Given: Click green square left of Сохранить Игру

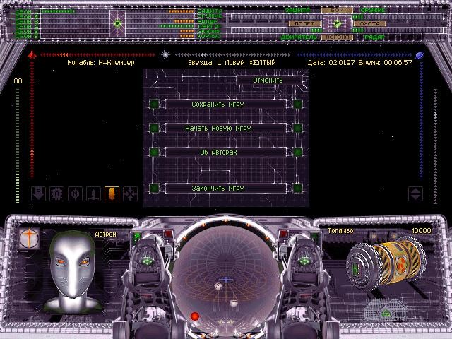Looking at the screenshot, I should coord(154,104).
